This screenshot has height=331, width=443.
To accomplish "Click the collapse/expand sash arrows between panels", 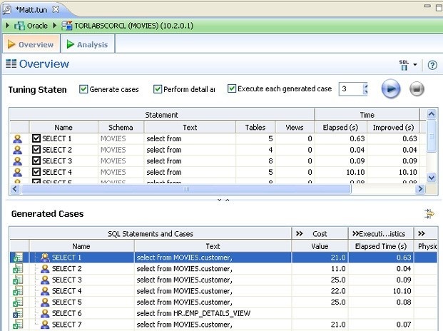I will pyautogui.click(x=223, y=200).
